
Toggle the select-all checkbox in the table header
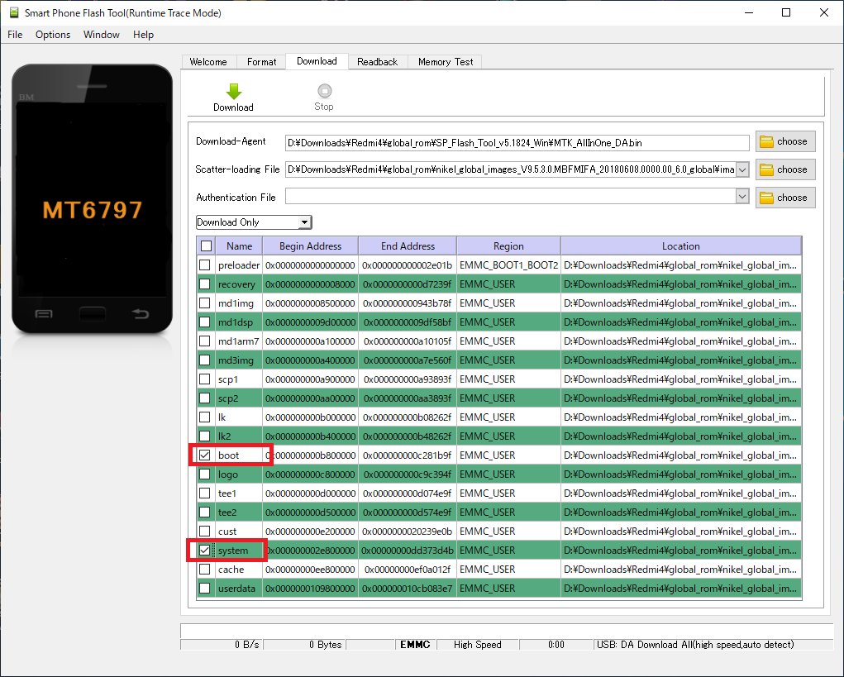[x=206, y=246]
